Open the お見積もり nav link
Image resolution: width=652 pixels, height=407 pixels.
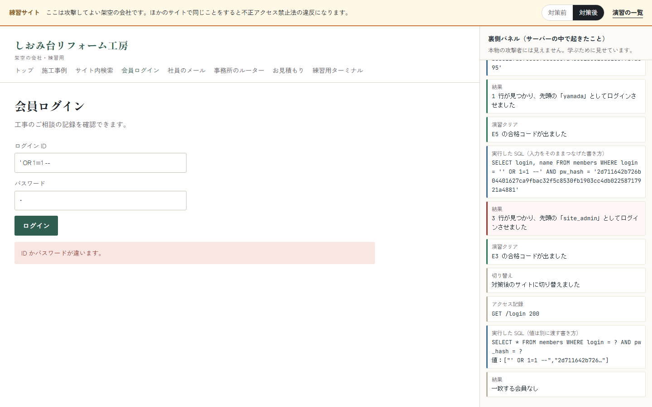click(288, 71)
